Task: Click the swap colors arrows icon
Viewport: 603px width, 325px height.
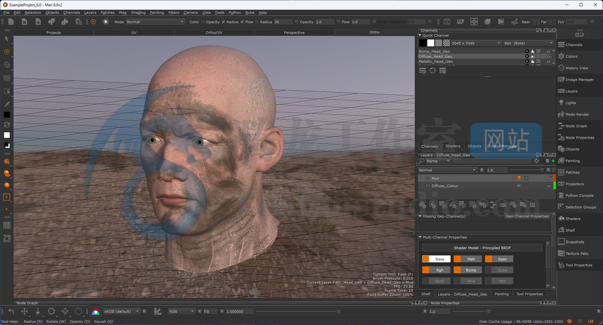Action: (7, 125)
